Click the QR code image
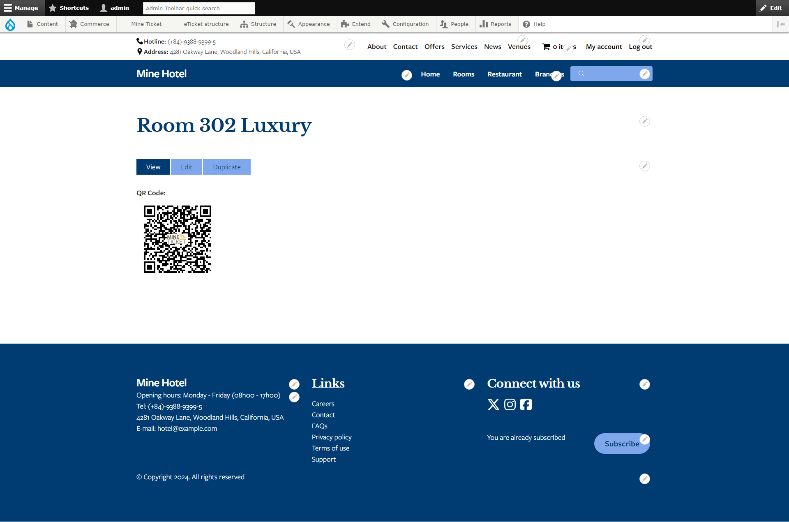Viewport: 789px width, 522px height. point(178,239)
